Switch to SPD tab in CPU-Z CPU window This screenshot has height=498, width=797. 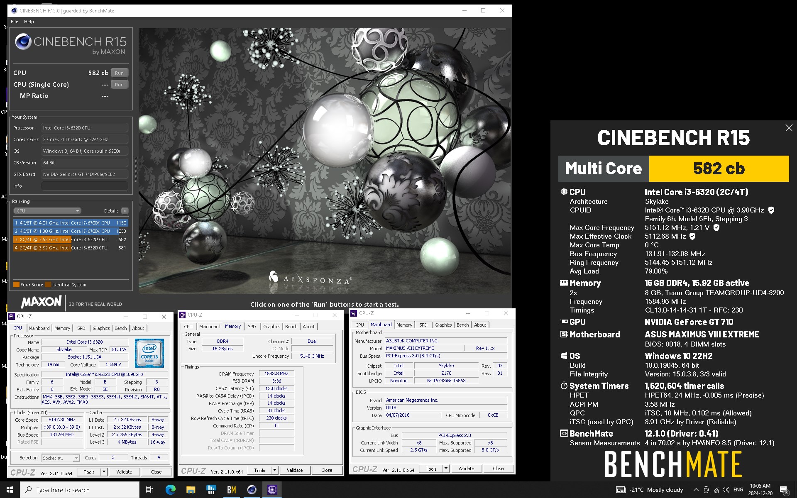click(81, 328)
